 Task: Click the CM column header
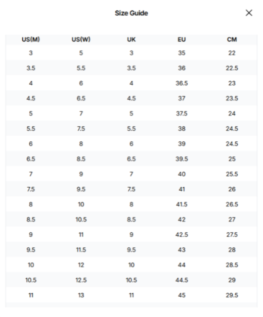[232, 39]
